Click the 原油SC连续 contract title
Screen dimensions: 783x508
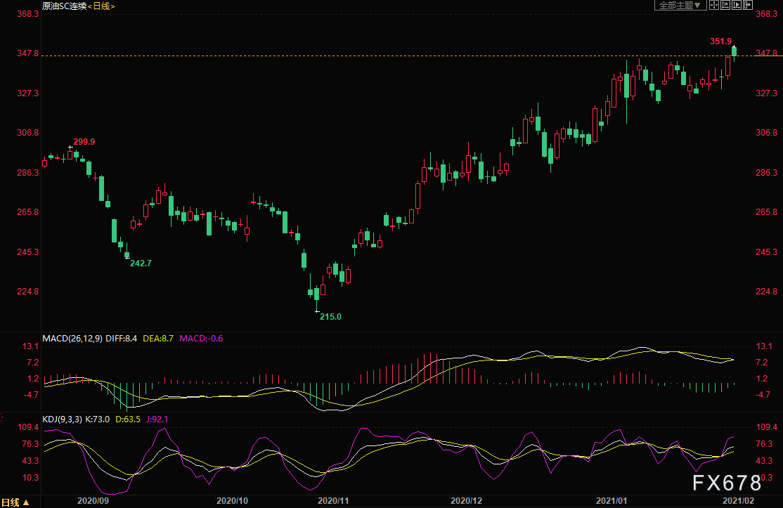[x=65, y=6]
